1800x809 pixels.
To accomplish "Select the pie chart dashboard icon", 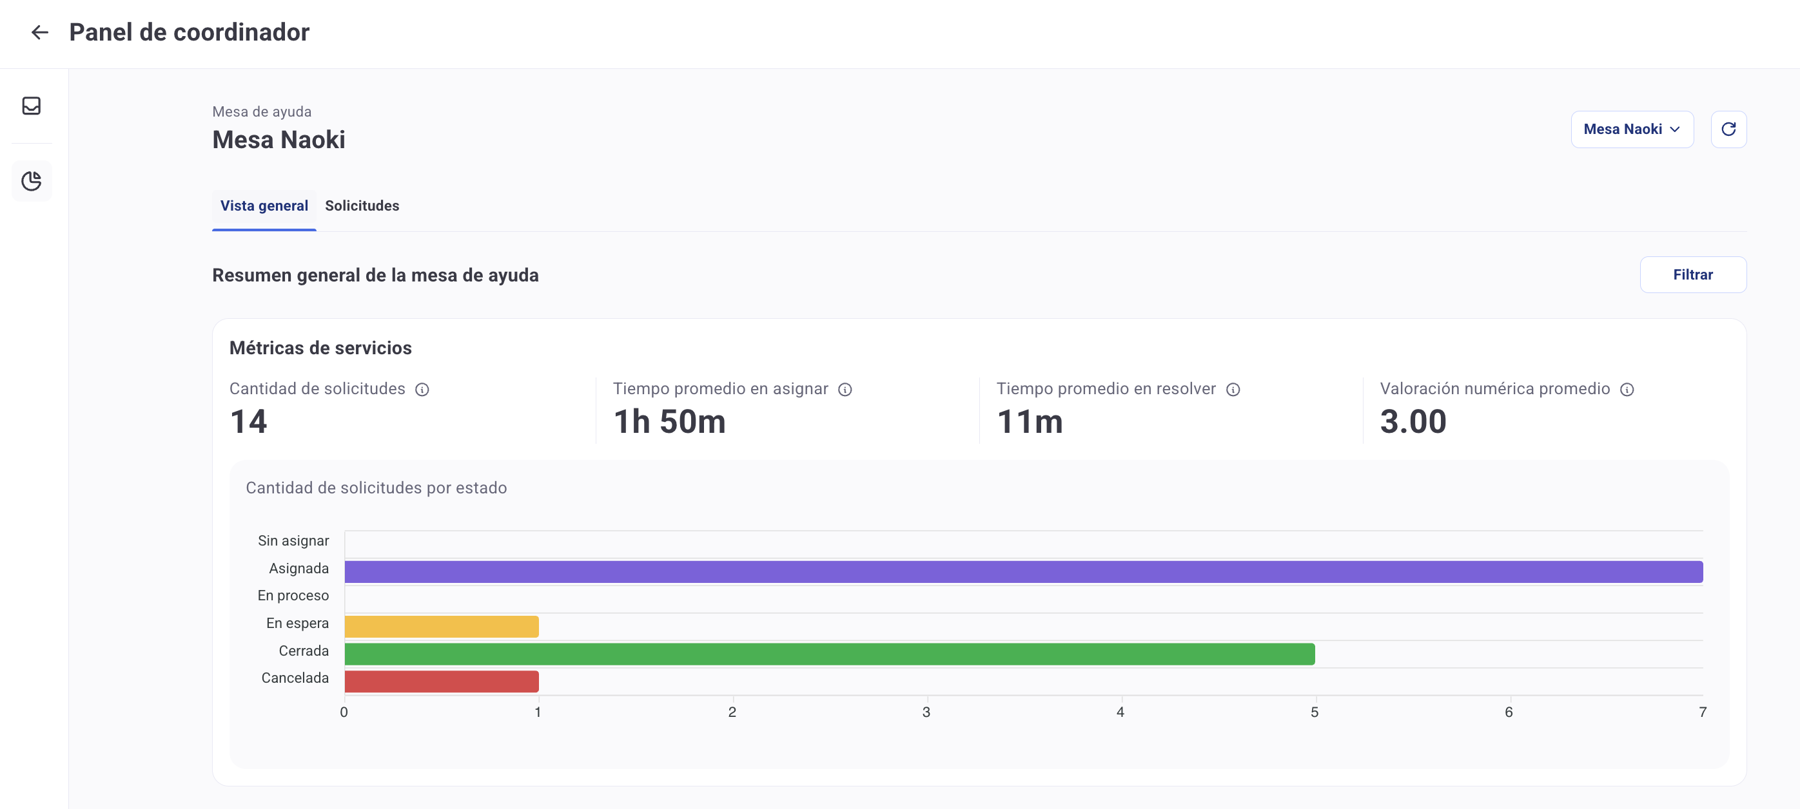I will pyautogui.click(x=32, y=182).
